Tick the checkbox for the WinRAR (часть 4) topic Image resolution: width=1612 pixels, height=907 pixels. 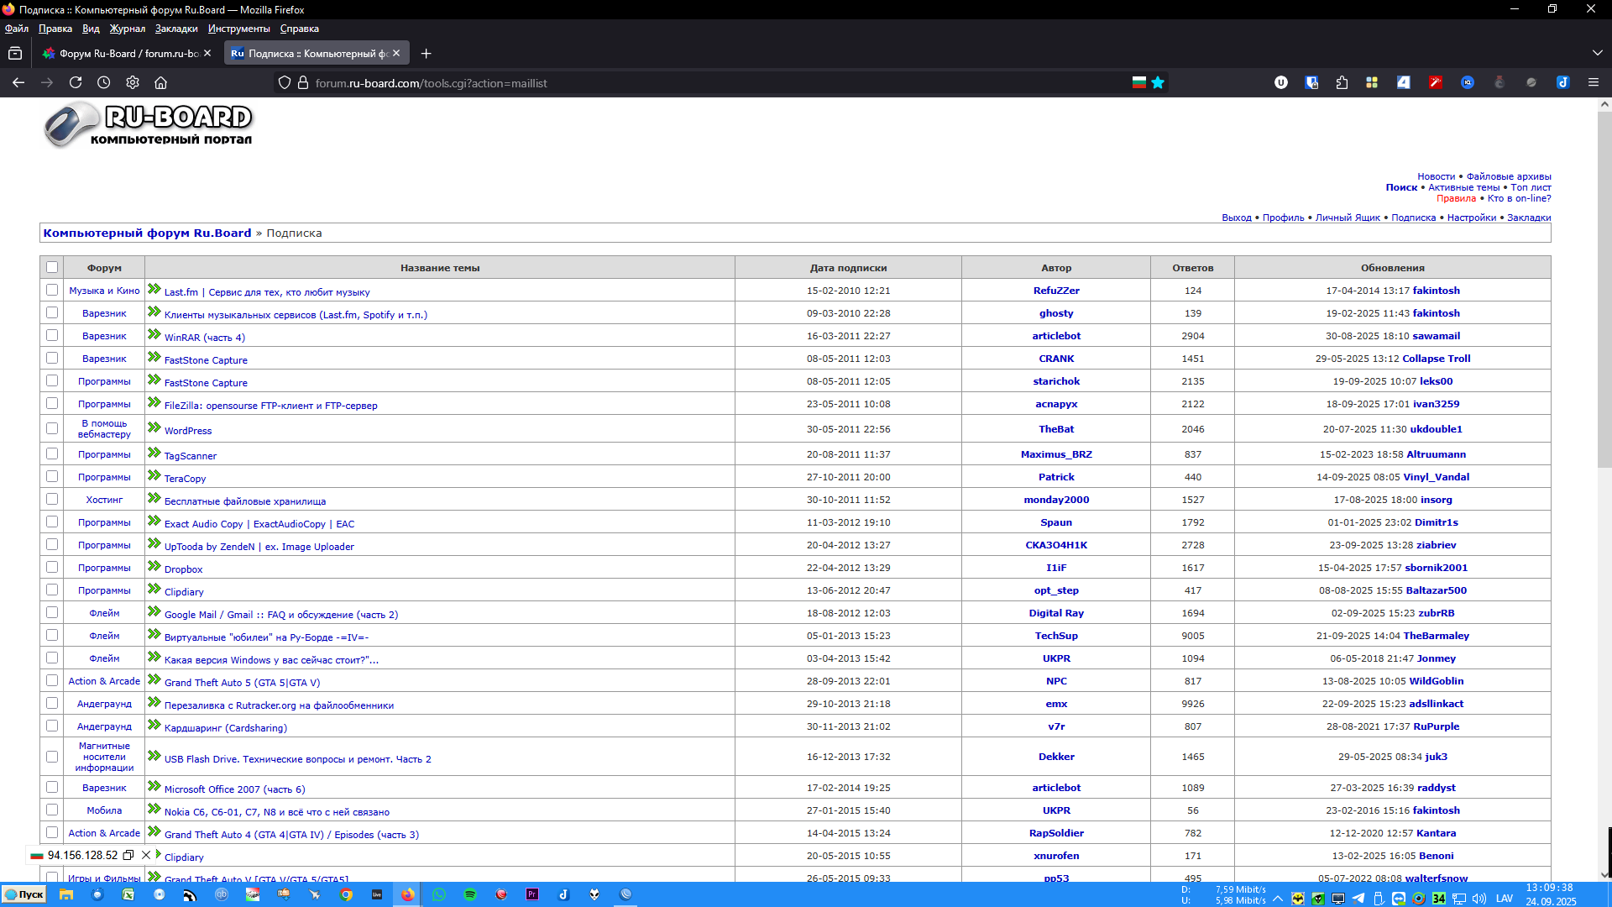tap(52, 335)
